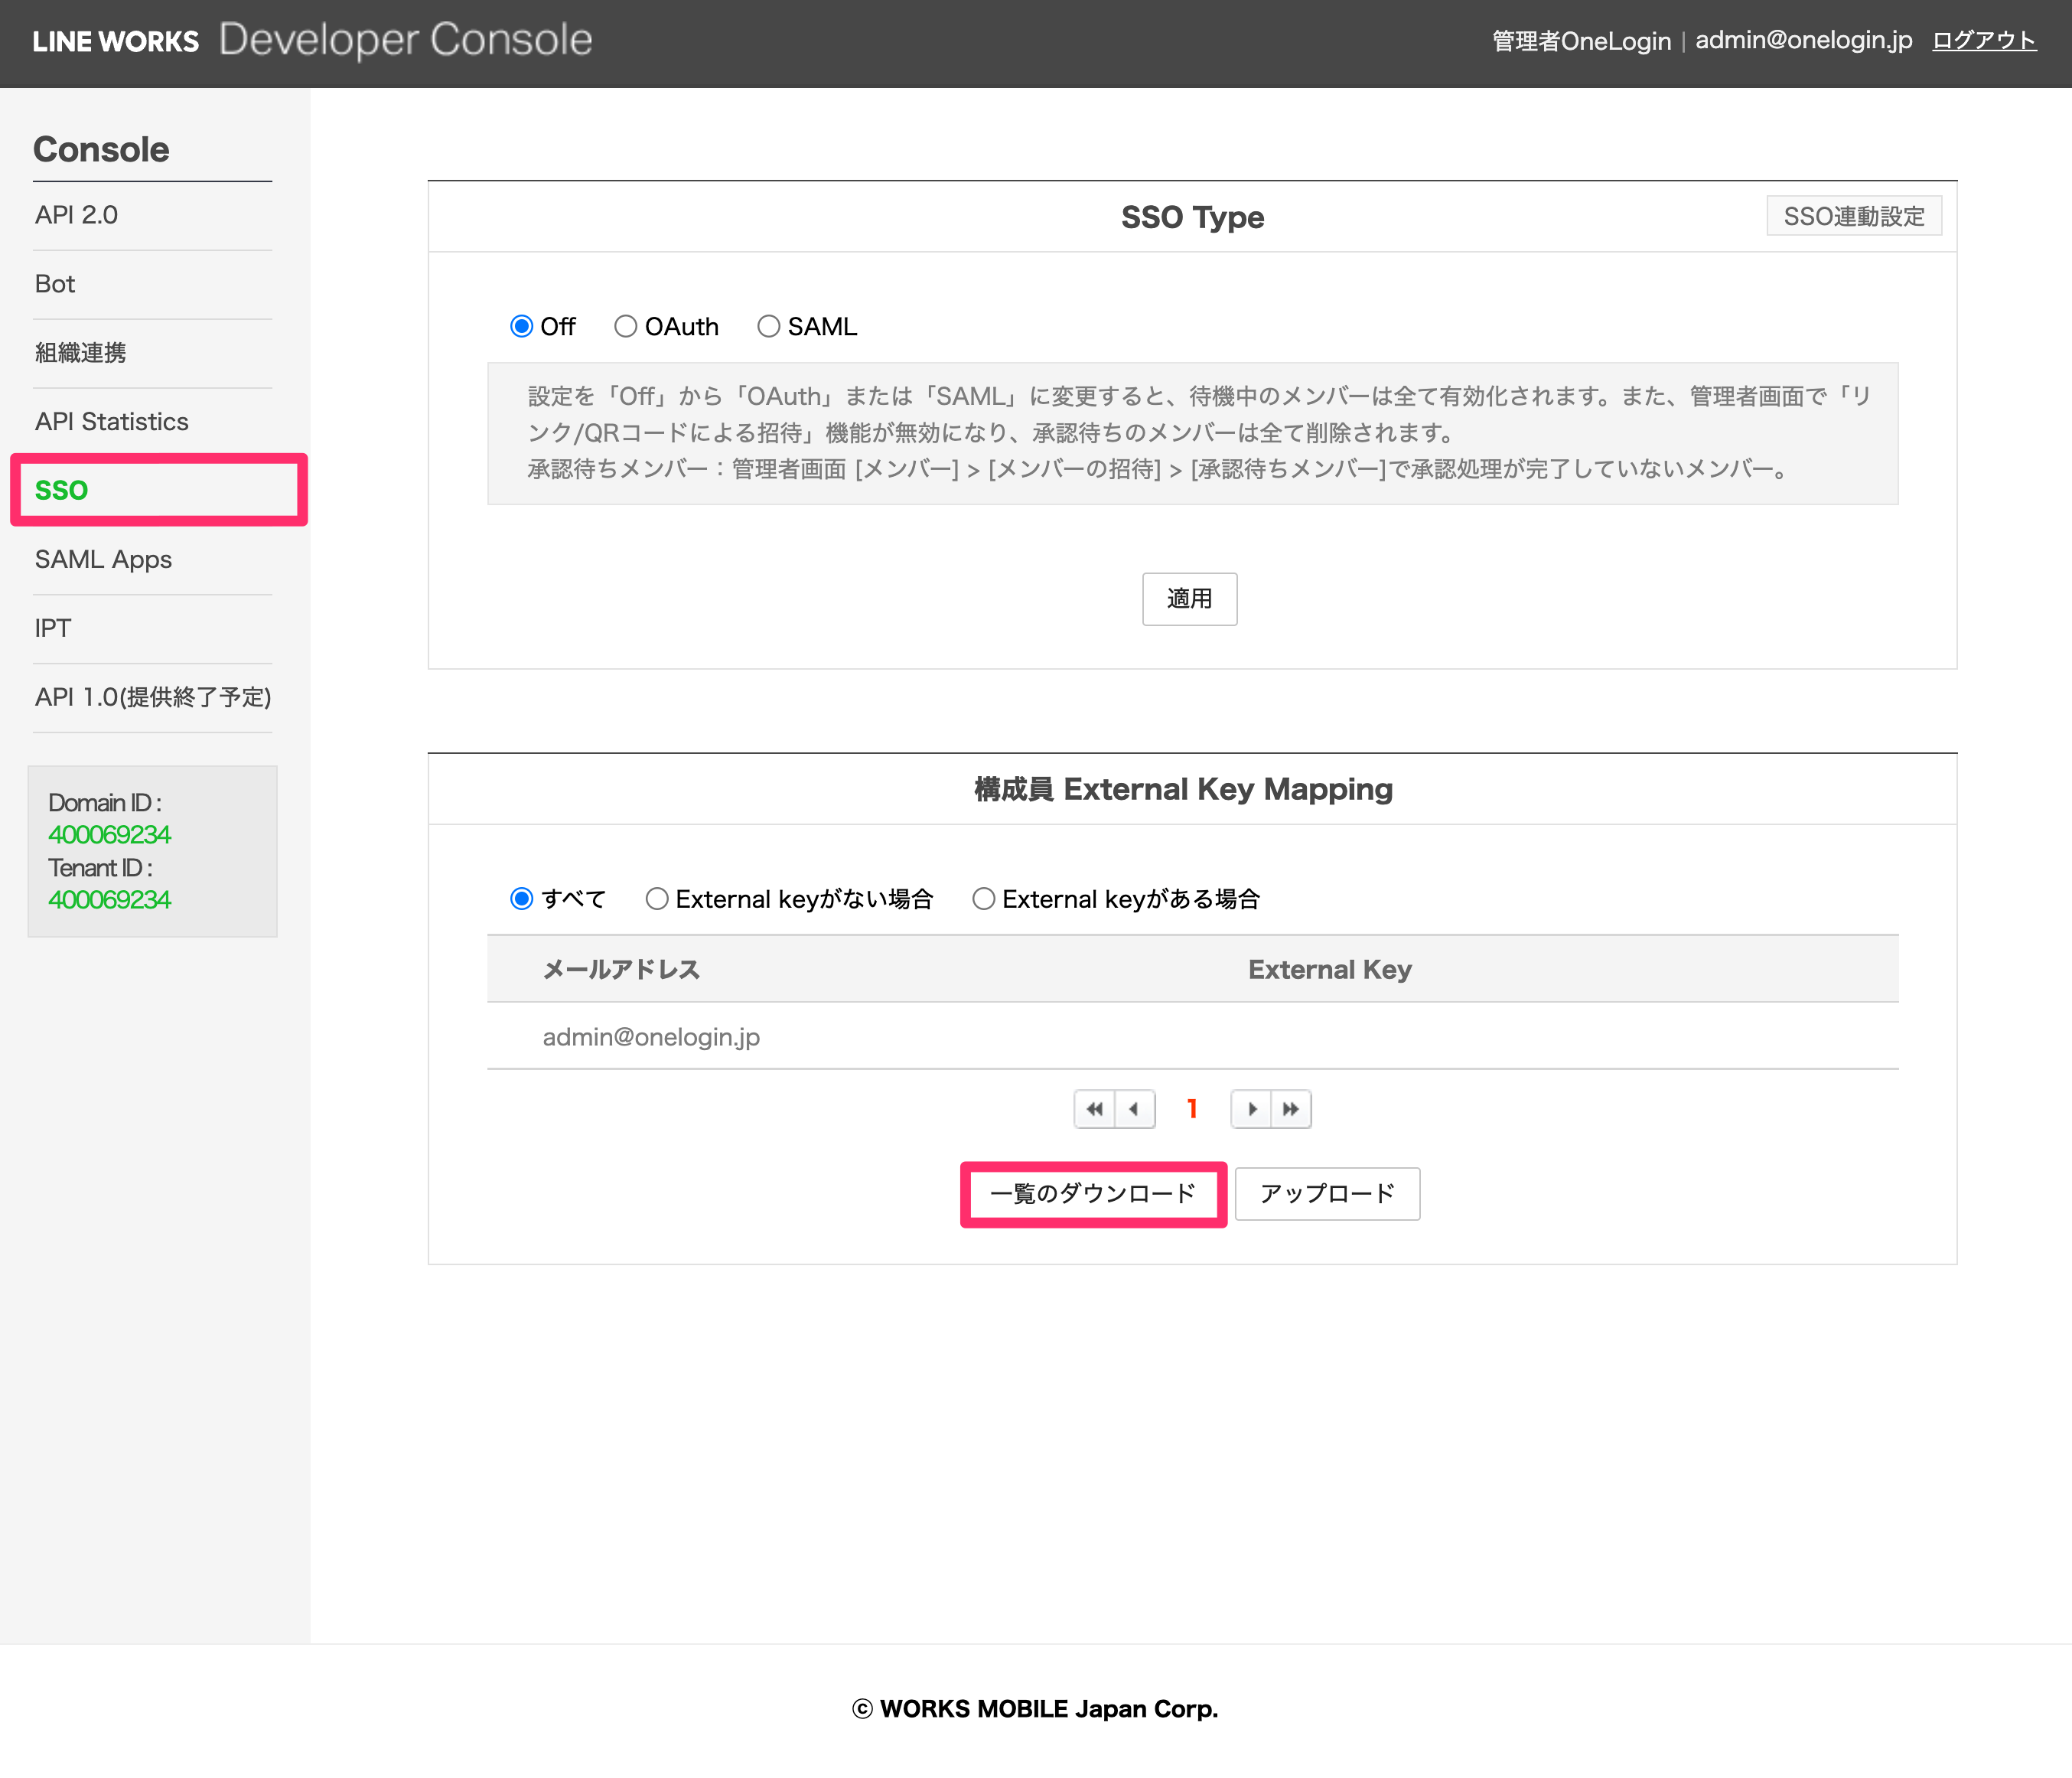Image resolution: width=2072 pixels, height=1778 pixels.
Task: Click 管理者OneLogin in top header
Action: tap(1581, 41)
